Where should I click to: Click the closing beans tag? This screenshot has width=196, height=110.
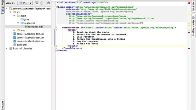(x=62, y=50)
